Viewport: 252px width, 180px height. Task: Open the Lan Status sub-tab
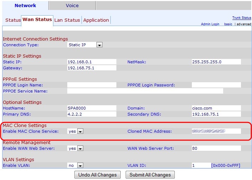(x=67, y=20)
